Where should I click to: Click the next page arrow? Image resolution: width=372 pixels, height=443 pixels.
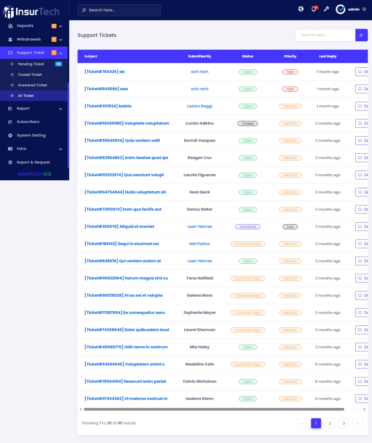[x=358, y=423]
